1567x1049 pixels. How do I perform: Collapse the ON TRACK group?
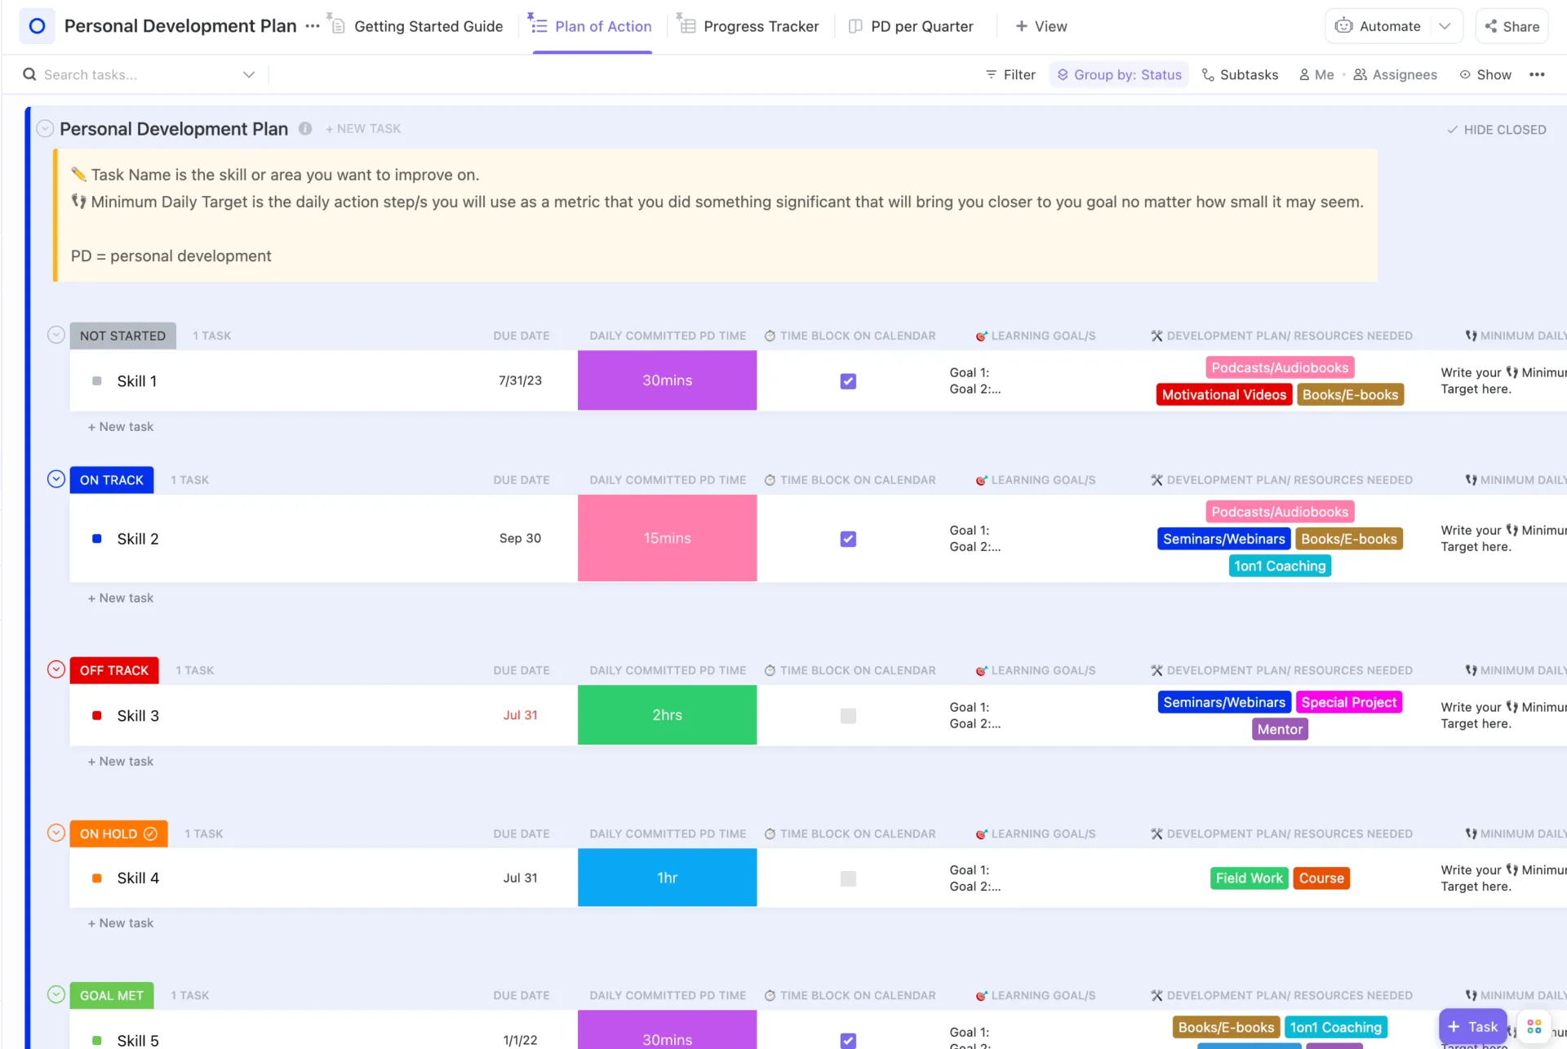55,479
